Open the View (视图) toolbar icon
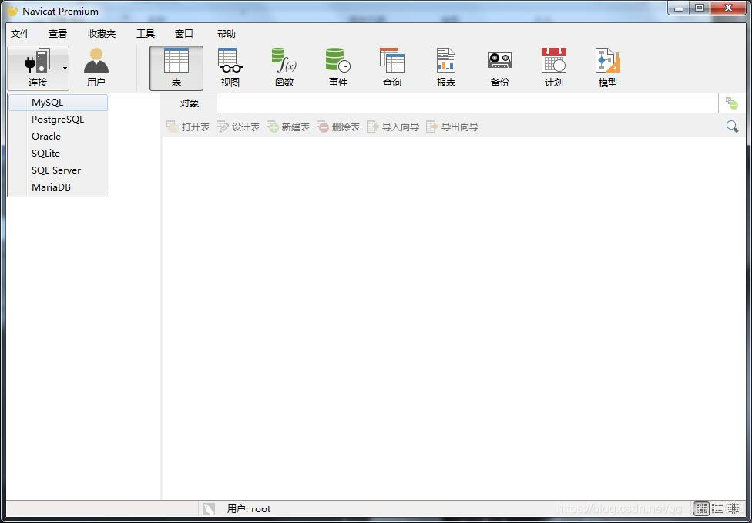 [230, 68]
